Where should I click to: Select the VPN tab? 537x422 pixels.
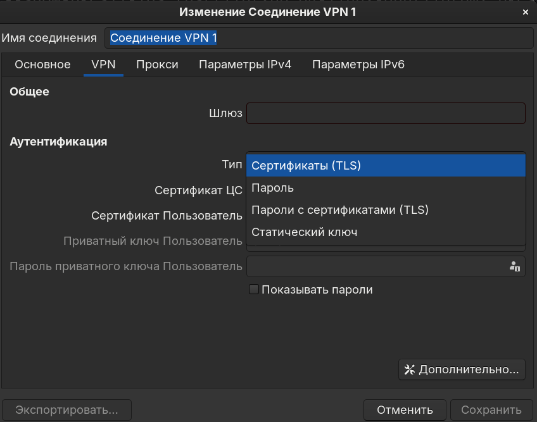tap(103, 65)
